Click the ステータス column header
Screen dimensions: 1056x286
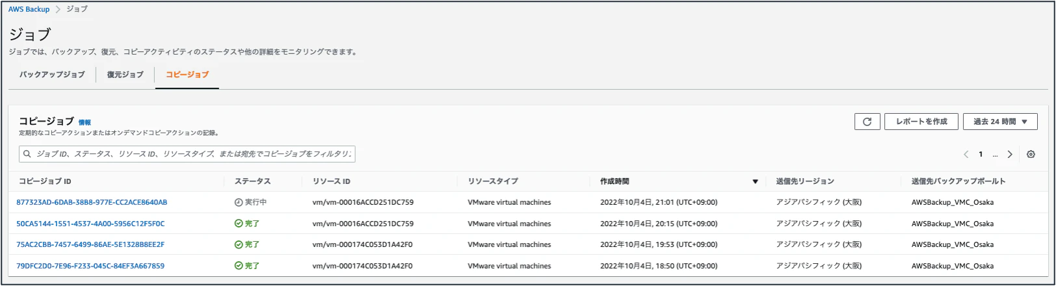(252, 181)
